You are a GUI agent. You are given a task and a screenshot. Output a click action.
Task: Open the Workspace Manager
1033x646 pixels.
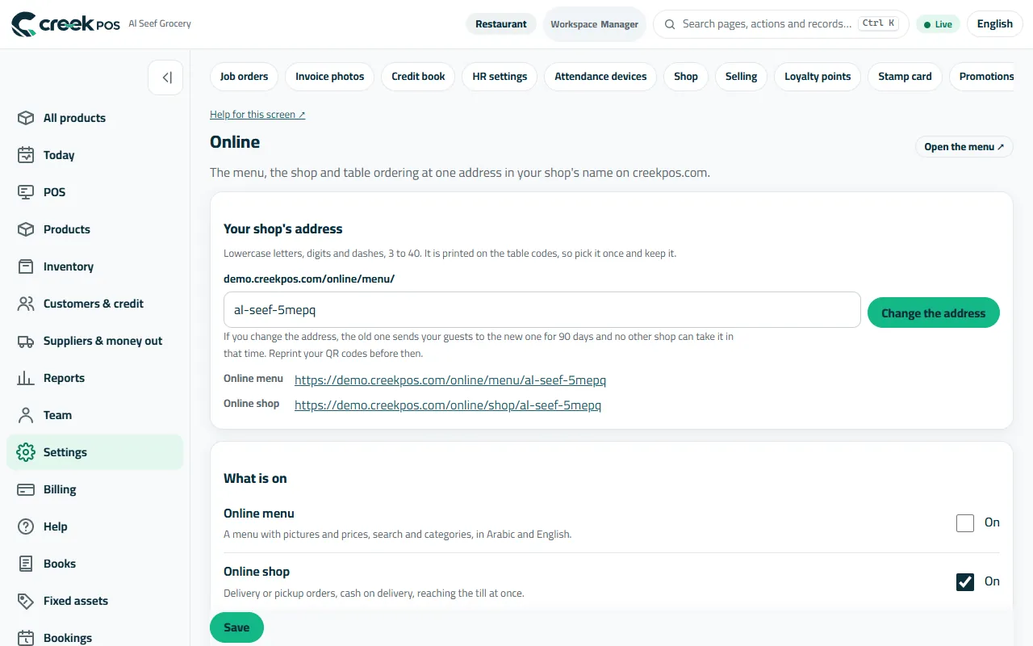click(595, 24)
